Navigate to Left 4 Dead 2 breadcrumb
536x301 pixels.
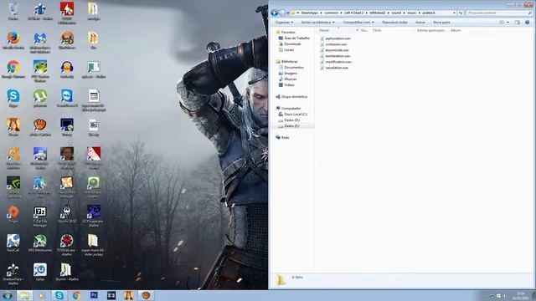coord(353,13)
